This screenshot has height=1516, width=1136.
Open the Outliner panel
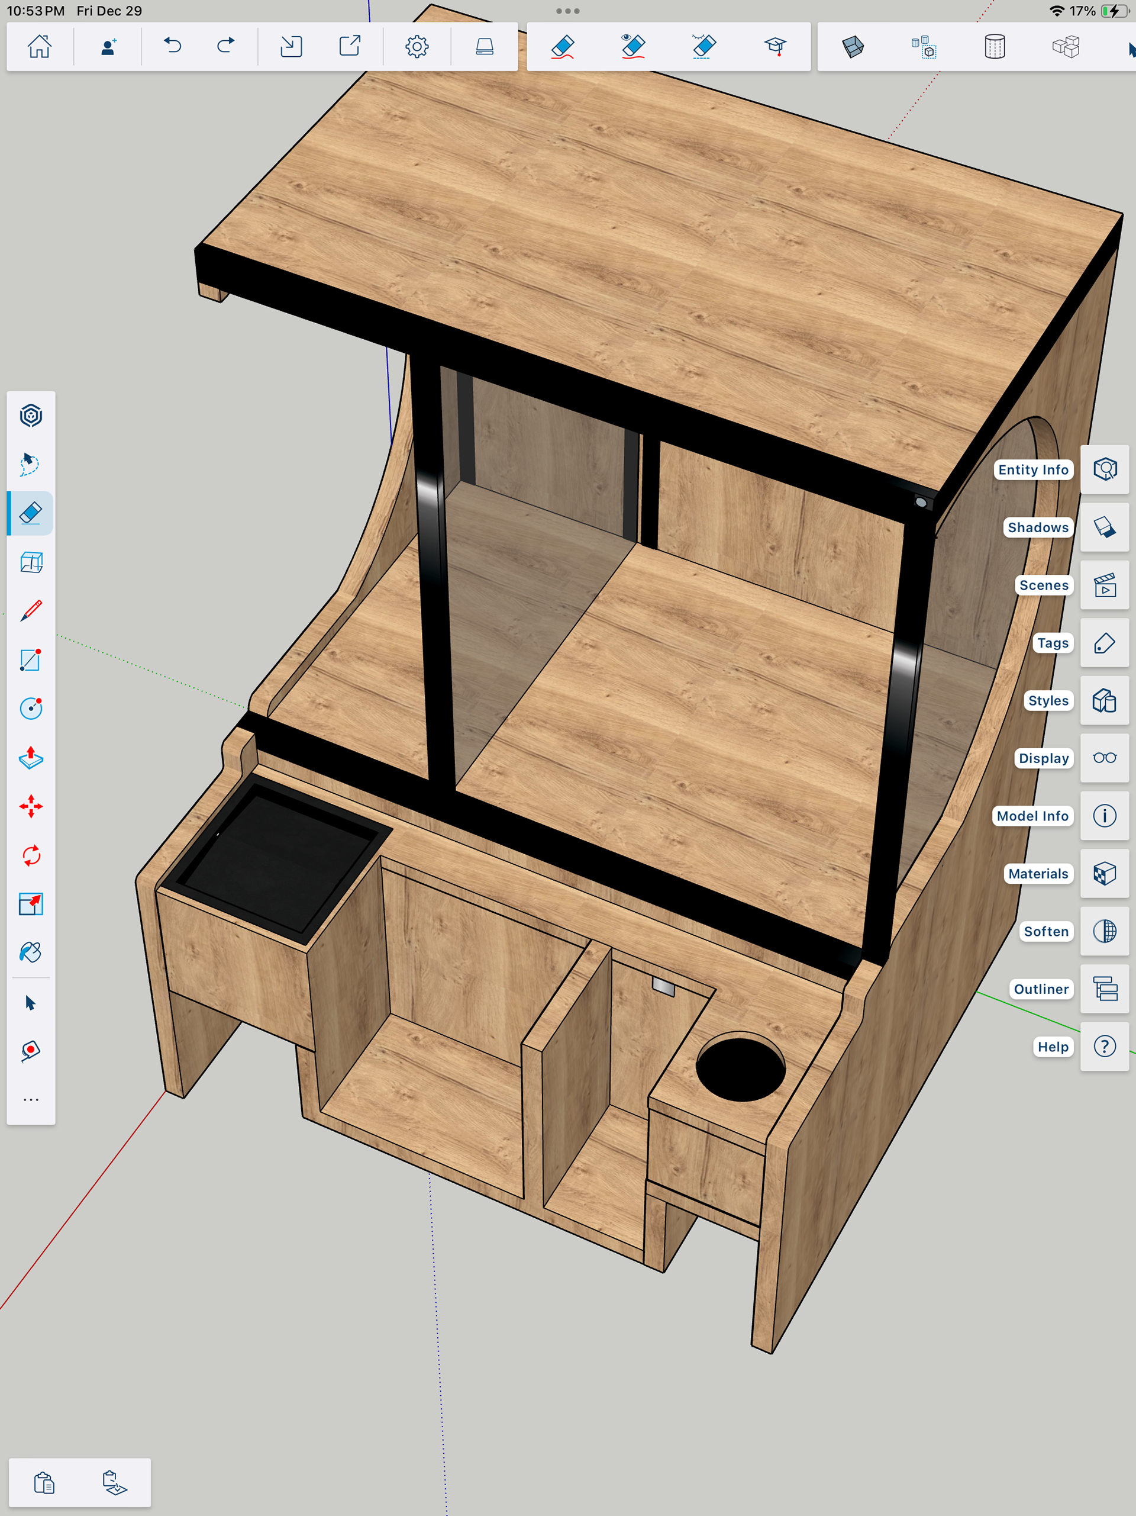pyautogui.click(x=1104, y=989)
